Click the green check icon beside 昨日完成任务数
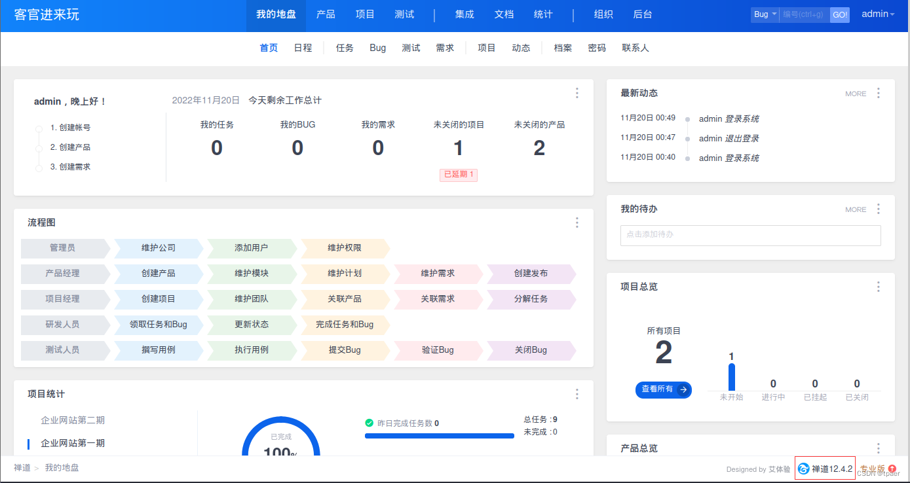 [x=370, y=423]
